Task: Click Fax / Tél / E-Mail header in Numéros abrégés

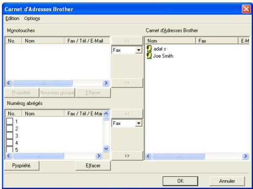Action: click(x=84, y=113)
